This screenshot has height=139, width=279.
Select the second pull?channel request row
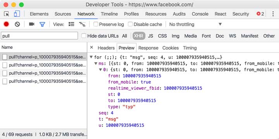click(43, 65)
